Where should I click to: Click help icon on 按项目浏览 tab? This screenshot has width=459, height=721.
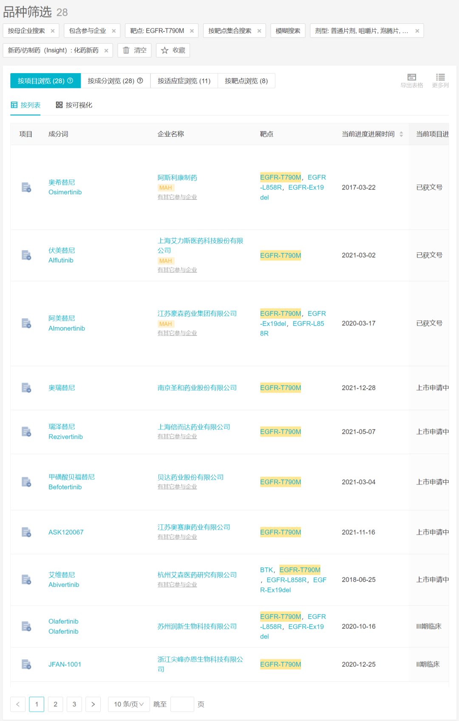point(71,81)
